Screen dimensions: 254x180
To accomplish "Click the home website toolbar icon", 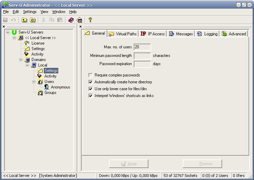I will 80,20.
